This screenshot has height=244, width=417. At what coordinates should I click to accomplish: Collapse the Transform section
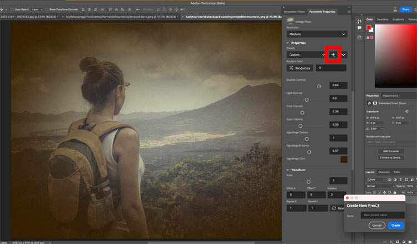click(x=287, y=170)
